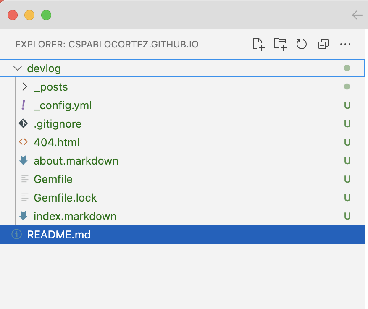Image resolution: width=368 pixels, height=309 pixels.
Task: Minimize window with the yellow button
Action: [29, 15]
